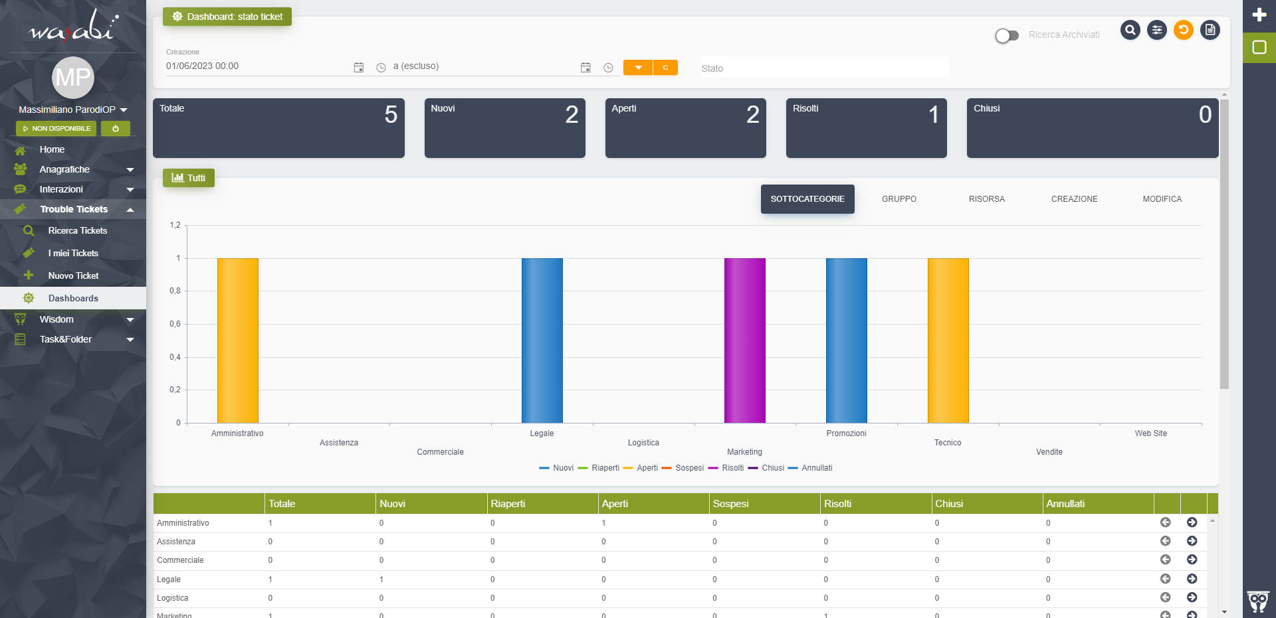Click the owl assistant icon
The width and height of the screenshot is (1276, 618).
[1257, 601]
